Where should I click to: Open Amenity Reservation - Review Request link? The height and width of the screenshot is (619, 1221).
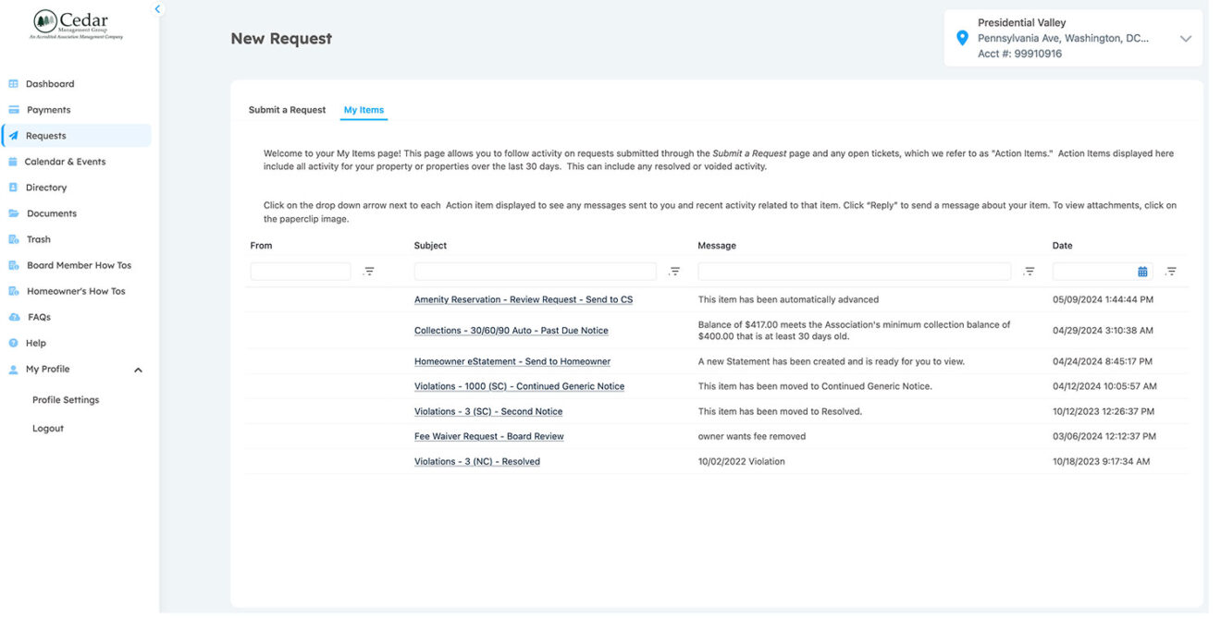click(x=524, y=299)
